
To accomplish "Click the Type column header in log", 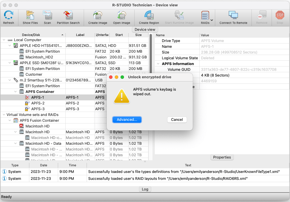I will (15, 165).
